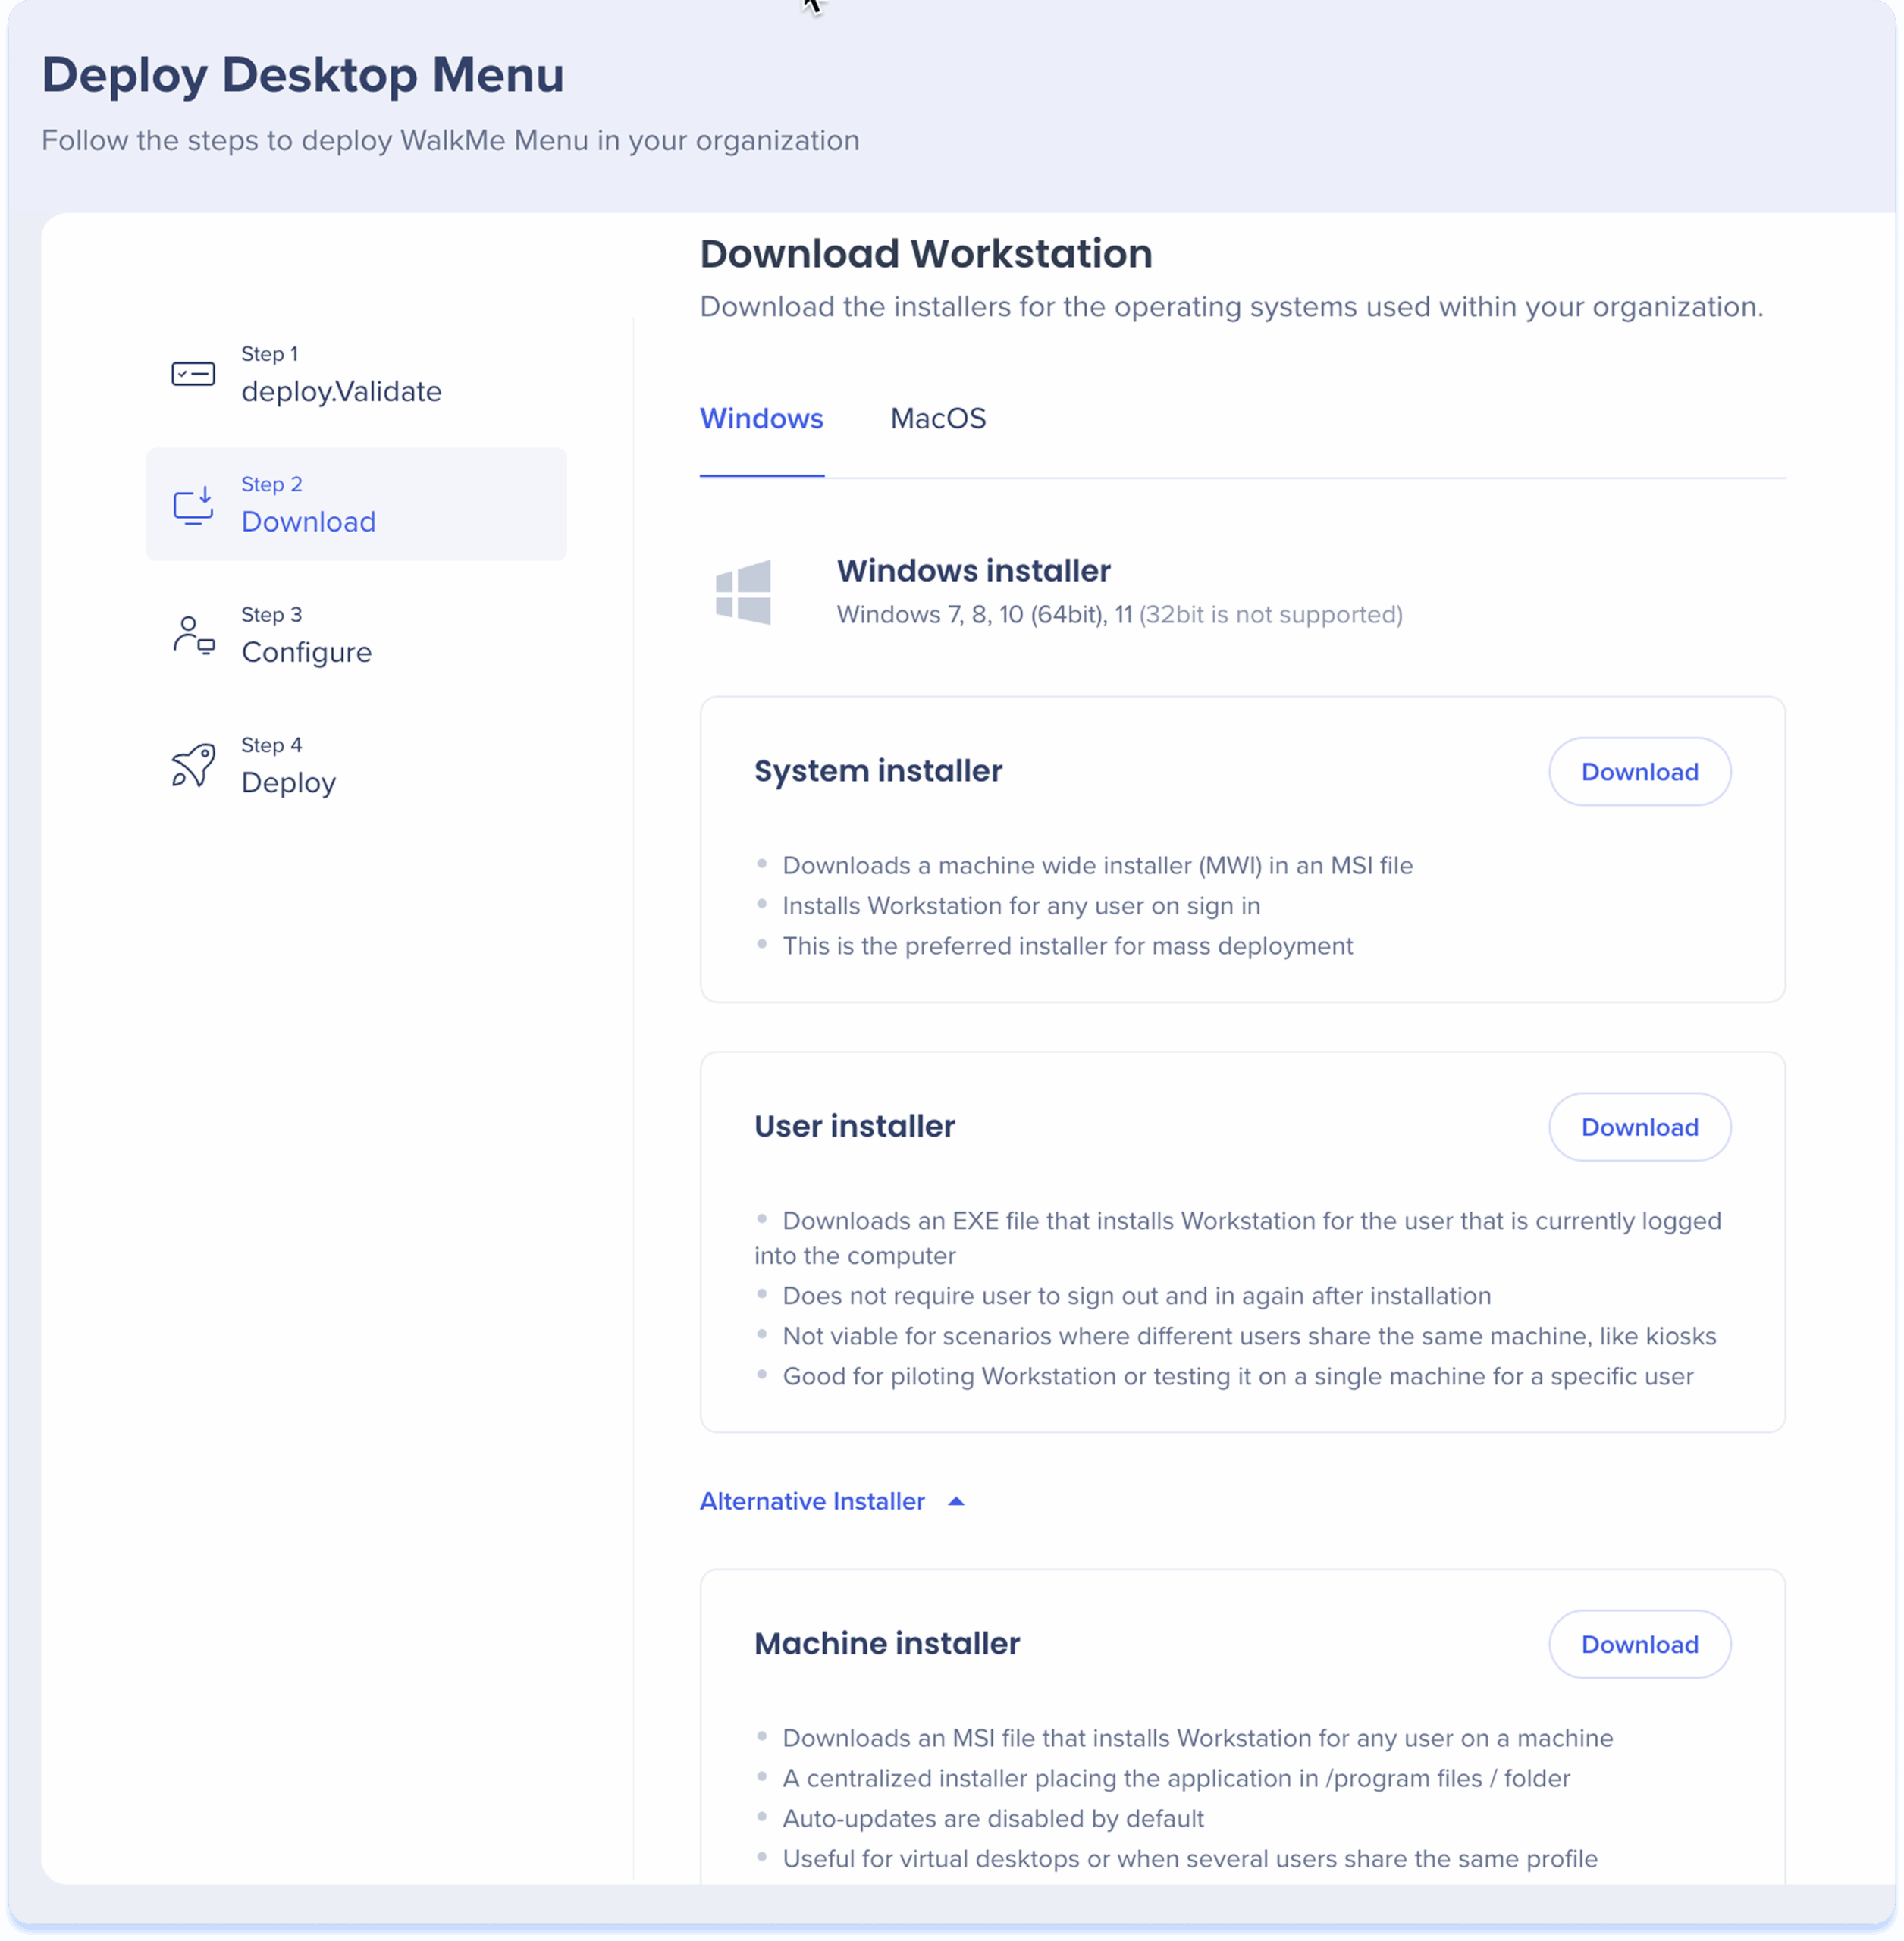This screenshot has width=1904, height=1941.
Task: Click 'preferred installer for mass deployment' bullet
Action: pos(1067,945)
